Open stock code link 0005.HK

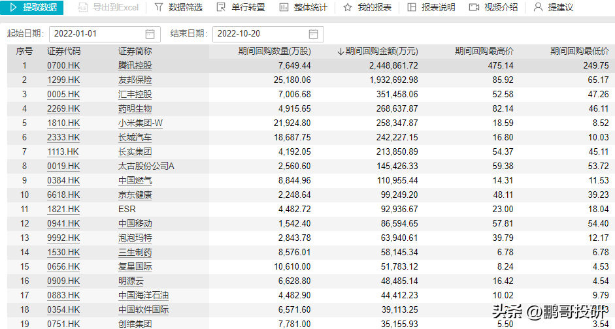pos(63,95)
